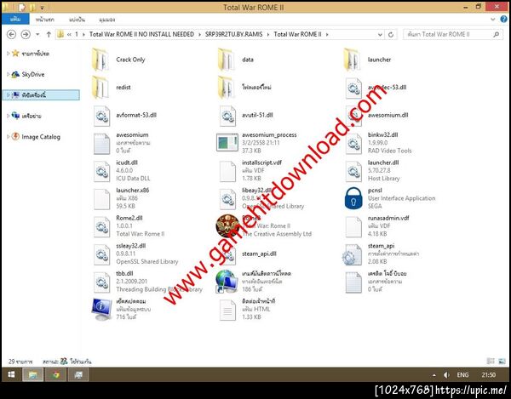The width and height of the screenshot is (511, 399).
Task: Open the blue File tab
Action: (15, 20)
